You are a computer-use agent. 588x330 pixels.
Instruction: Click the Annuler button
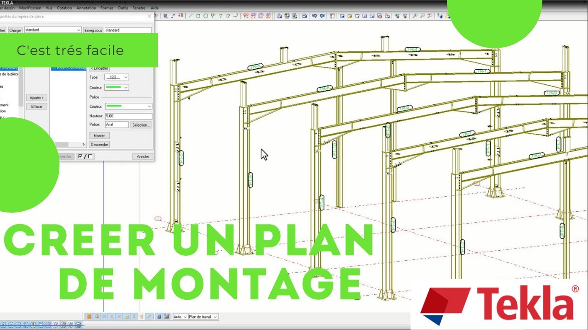[x=143, y=156]
